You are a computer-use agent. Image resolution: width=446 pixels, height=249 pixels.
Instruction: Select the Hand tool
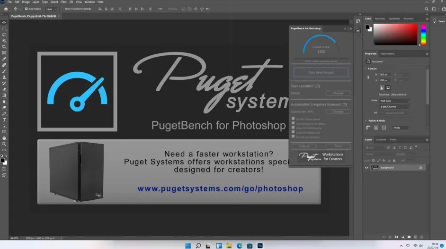tap(4, 138)
